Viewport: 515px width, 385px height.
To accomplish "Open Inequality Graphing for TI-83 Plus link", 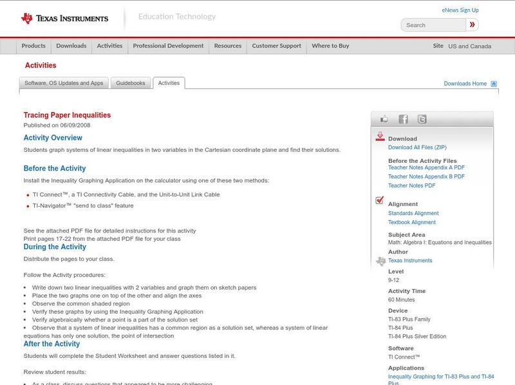I will click(x=441, y=379).
